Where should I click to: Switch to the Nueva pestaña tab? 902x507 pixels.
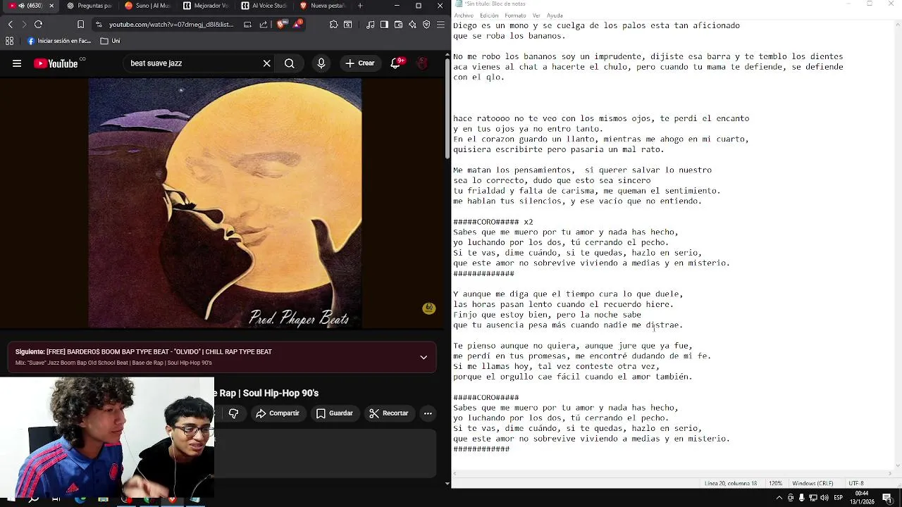[x=323, y=6]
